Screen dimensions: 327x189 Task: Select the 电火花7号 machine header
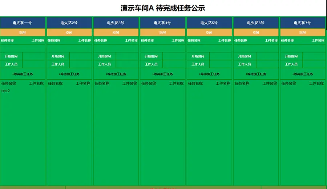click(303, 23)
